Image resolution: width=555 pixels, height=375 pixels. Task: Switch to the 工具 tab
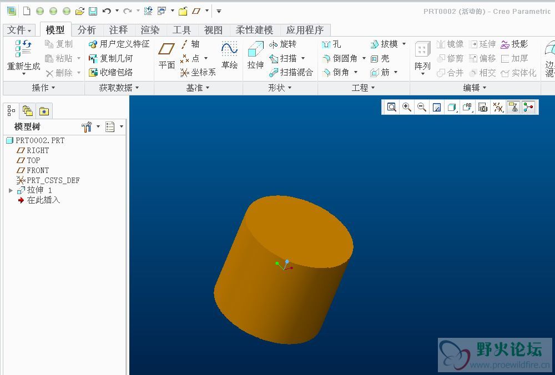(x=181, y=30)
